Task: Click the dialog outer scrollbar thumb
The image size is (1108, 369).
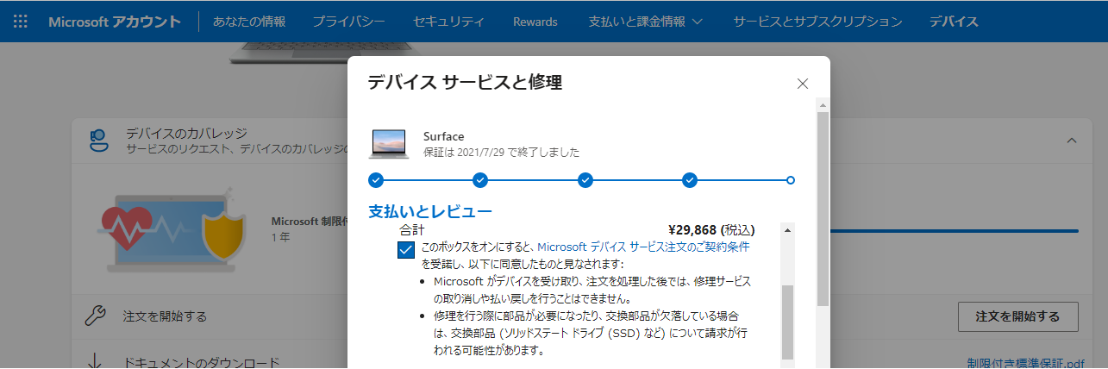Action: tap(823, 209)
